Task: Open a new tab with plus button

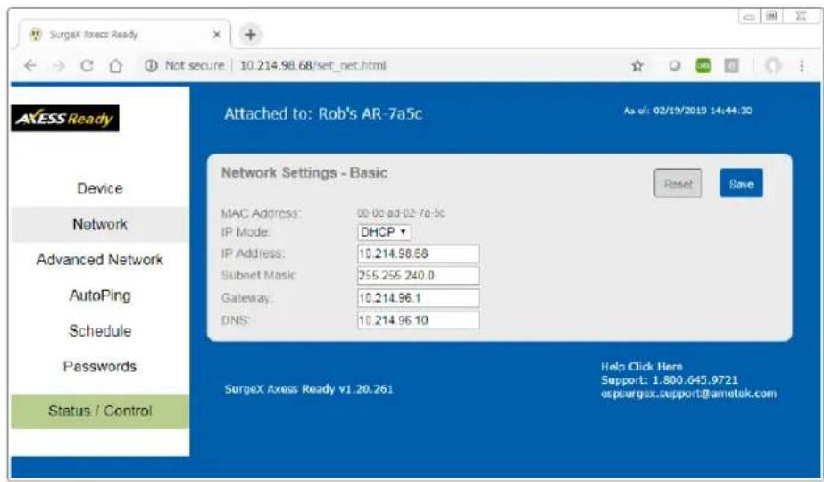Action: pyautogui.click(x=250, y=35)
